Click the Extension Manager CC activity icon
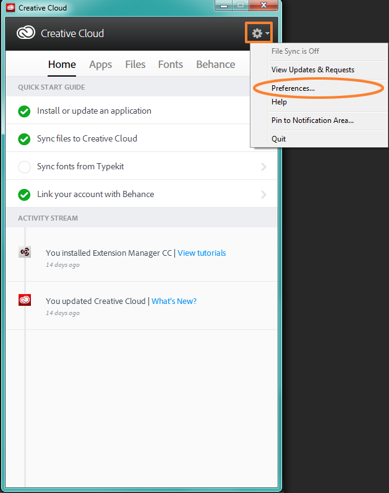The image size is (389, 493). pyautogui.click(x=25, y=252)
